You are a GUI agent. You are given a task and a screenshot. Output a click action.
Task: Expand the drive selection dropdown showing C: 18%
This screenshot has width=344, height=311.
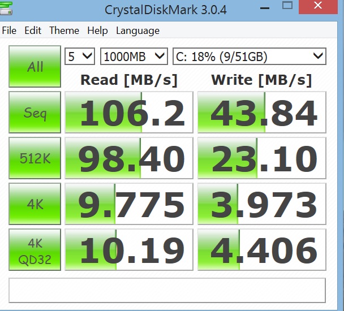tap(250, 57)
